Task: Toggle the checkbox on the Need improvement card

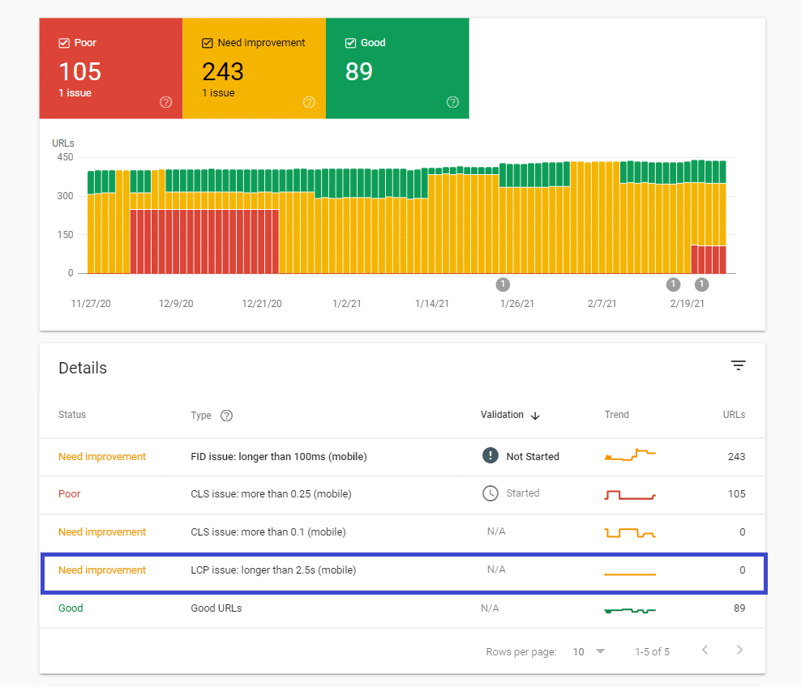Action: pyautogui.click(x=206, y=42)
